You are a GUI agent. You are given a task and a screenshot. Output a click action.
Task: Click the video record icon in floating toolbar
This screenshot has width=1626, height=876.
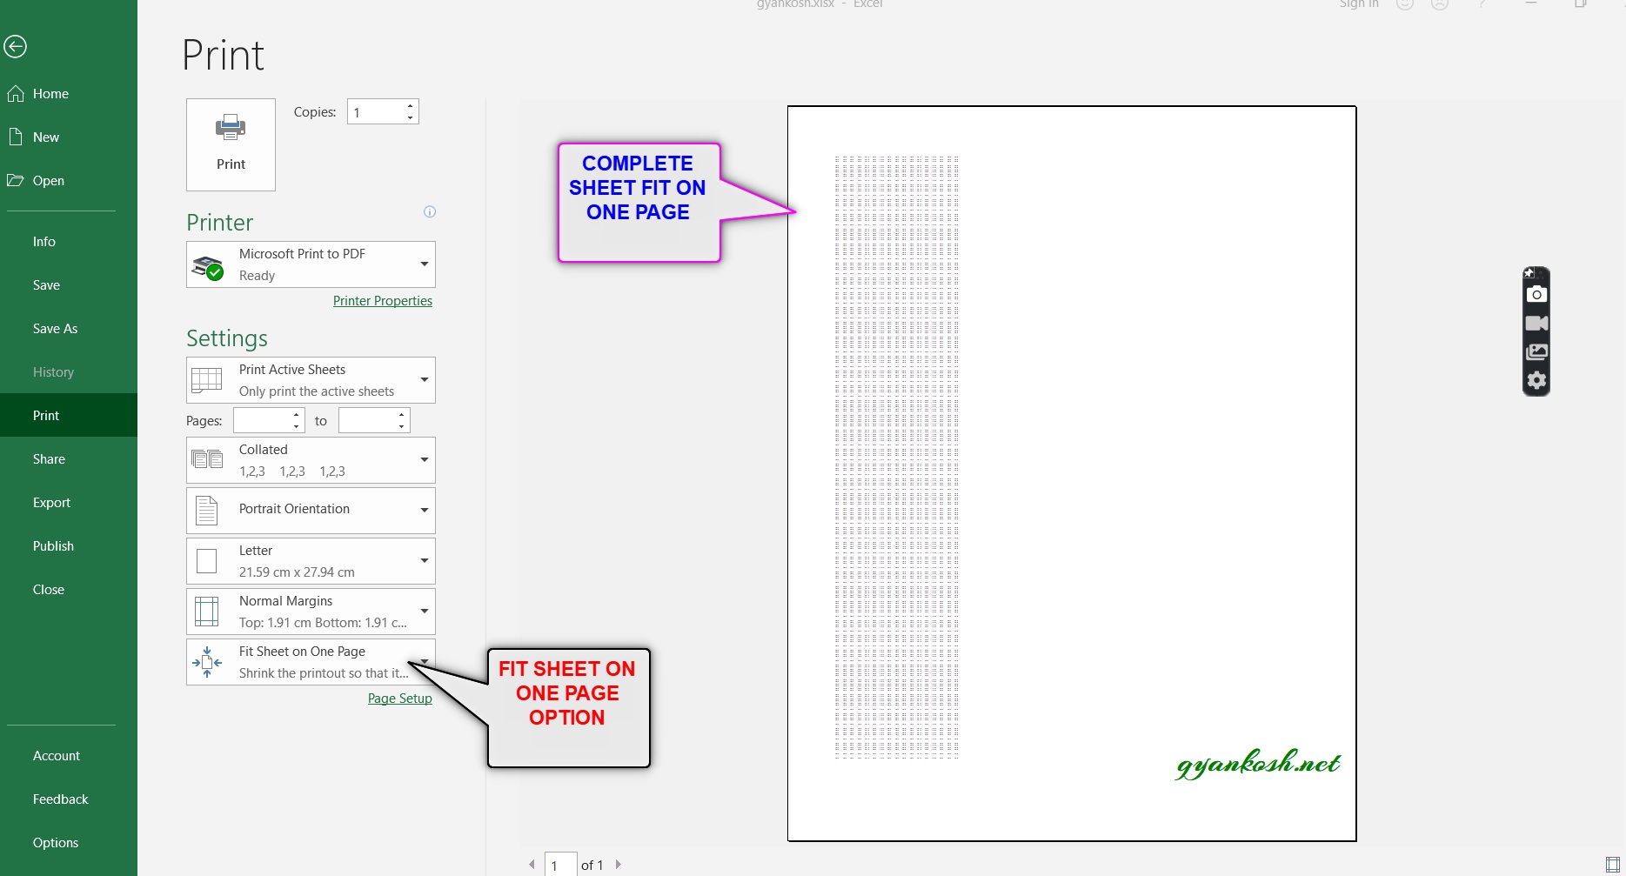point(1536,324)
